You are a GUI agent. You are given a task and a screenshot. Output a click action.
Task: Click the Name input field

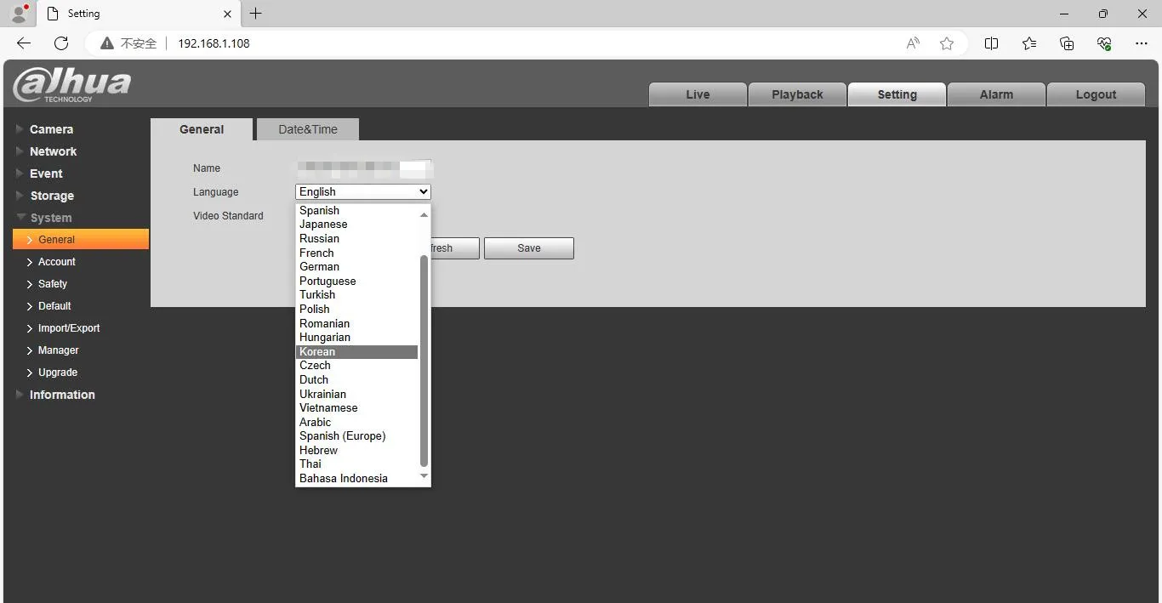[x=363, y=168]
